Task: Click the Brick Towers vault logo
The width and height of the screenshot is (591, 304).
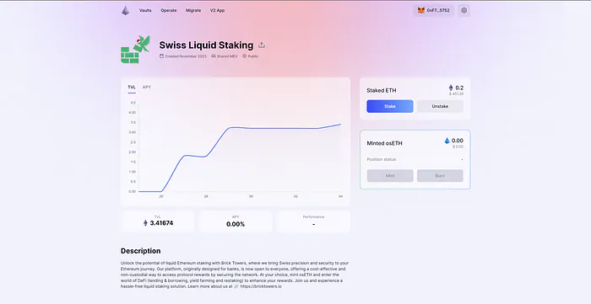Action: coord(136,49)
